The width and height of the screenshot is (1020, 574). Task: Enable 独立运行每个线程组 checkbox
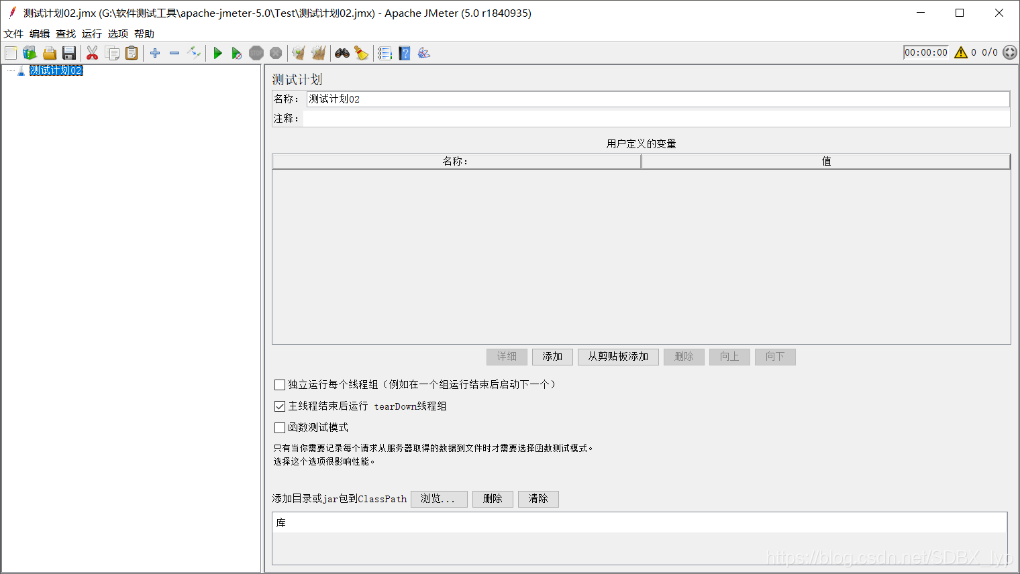(x=280, y=385)
